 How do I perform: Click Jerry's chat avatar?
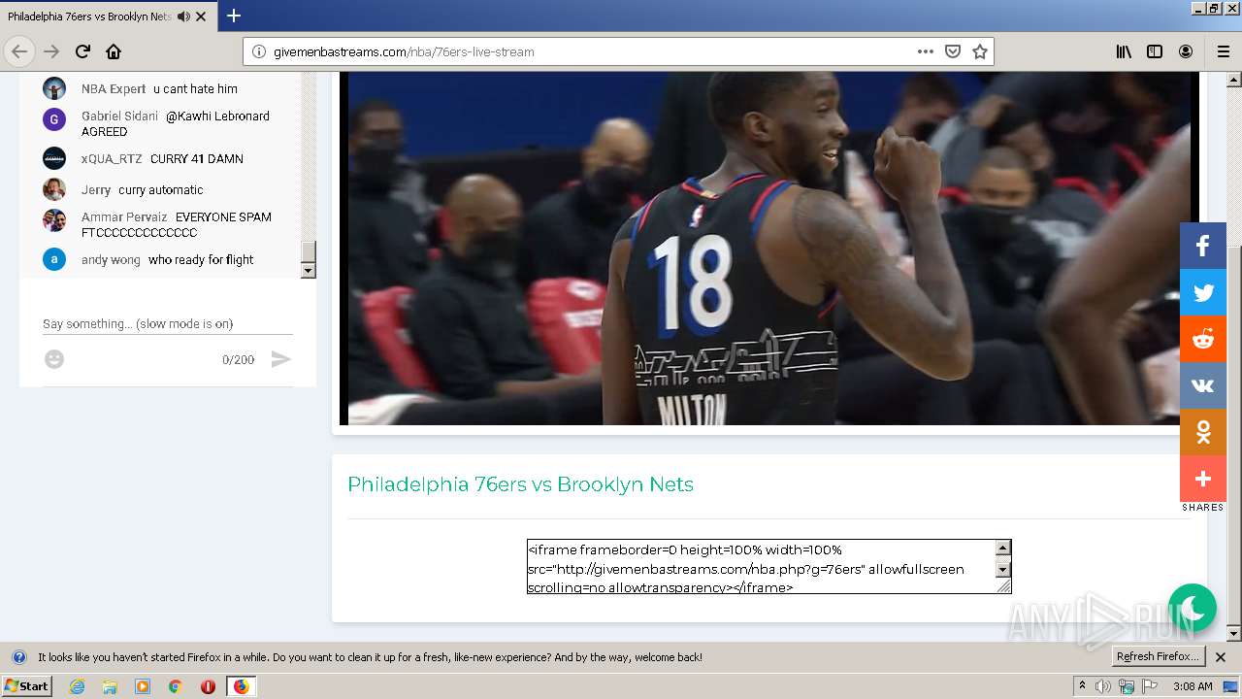point(54,189)
